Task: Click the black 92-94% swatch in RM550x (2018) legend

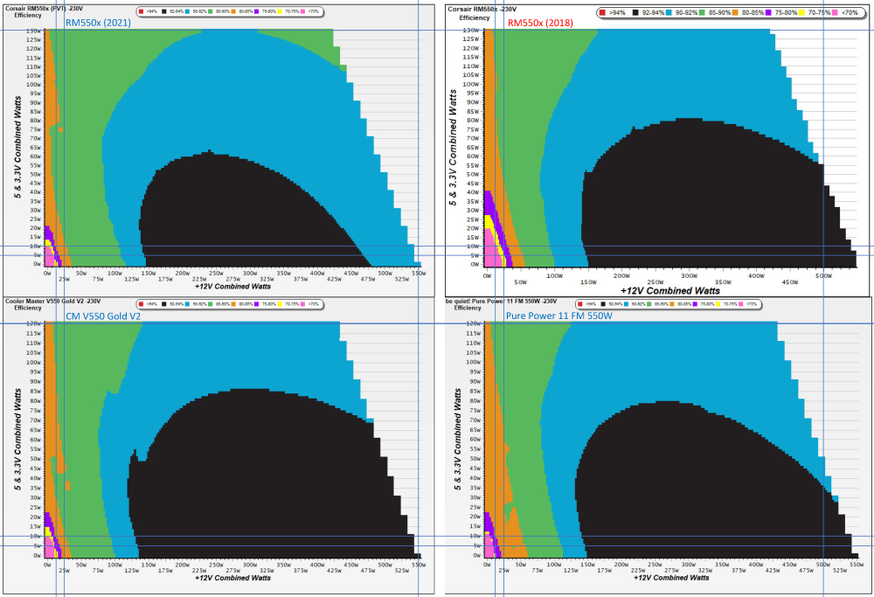Action: pyautogui.click(x=635, y=12)
